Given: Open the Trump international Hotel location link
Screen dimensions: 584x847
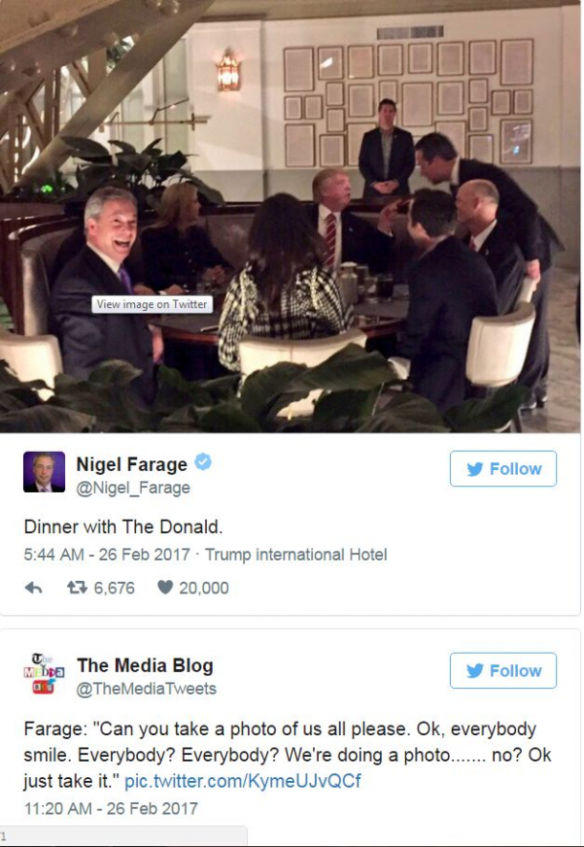Looking at the screenshot, I should tap(296, 555).
